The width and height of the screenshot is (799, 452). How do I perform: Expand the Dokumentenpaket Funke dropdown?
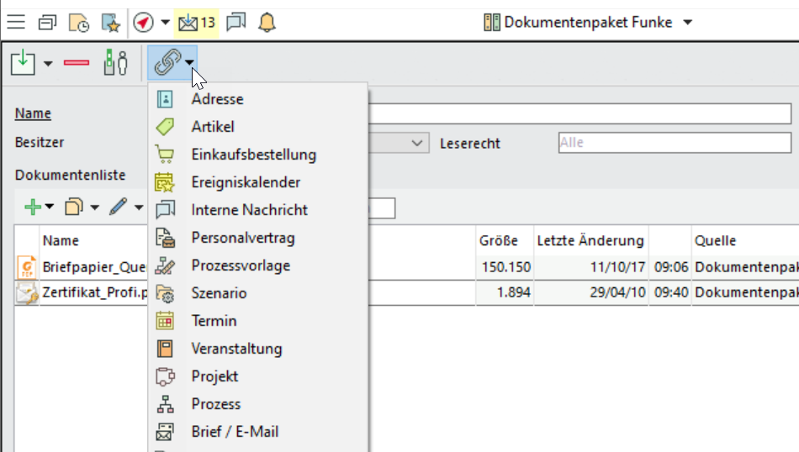click(x=687, y=23)
